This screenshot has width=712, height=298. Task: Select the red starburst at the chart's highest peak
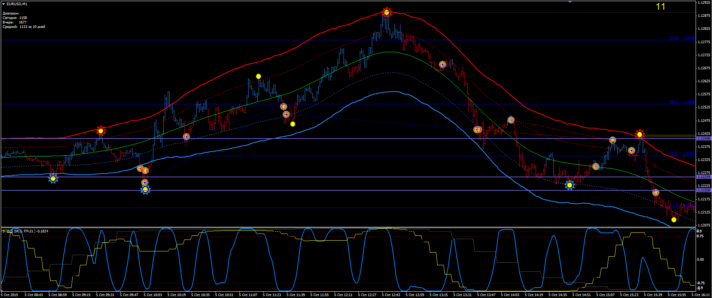pyautogui.click(x=387, y=12)
